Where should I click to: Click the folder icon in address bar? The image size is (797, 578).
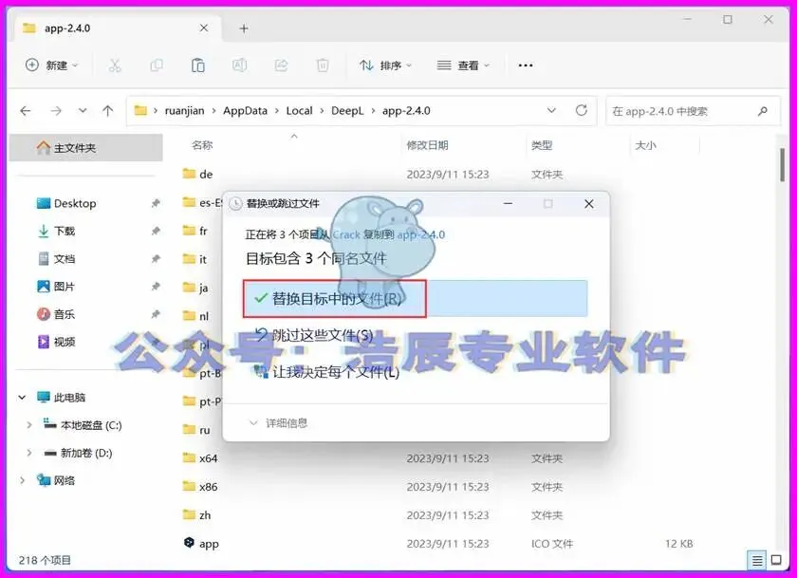[x=140, y=110]
